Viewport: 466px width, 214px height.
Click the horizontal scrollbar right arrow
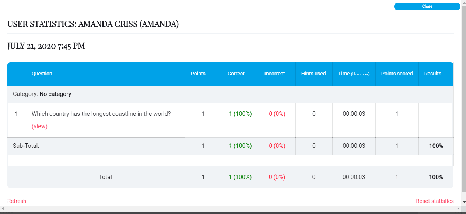[x=458, y=208]
